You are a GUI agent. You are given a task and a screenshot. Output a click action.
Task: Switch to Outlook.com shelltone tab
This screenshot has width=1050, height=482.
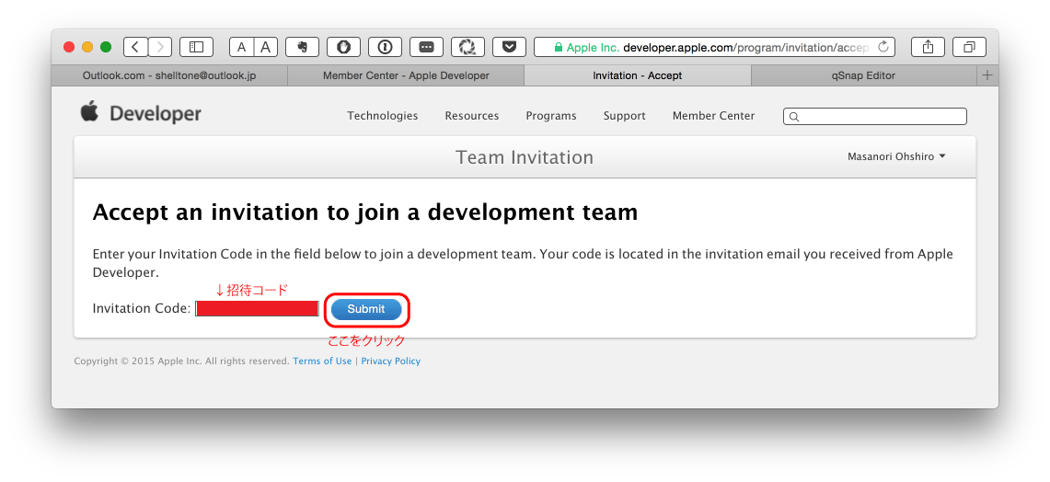(169, 75)
